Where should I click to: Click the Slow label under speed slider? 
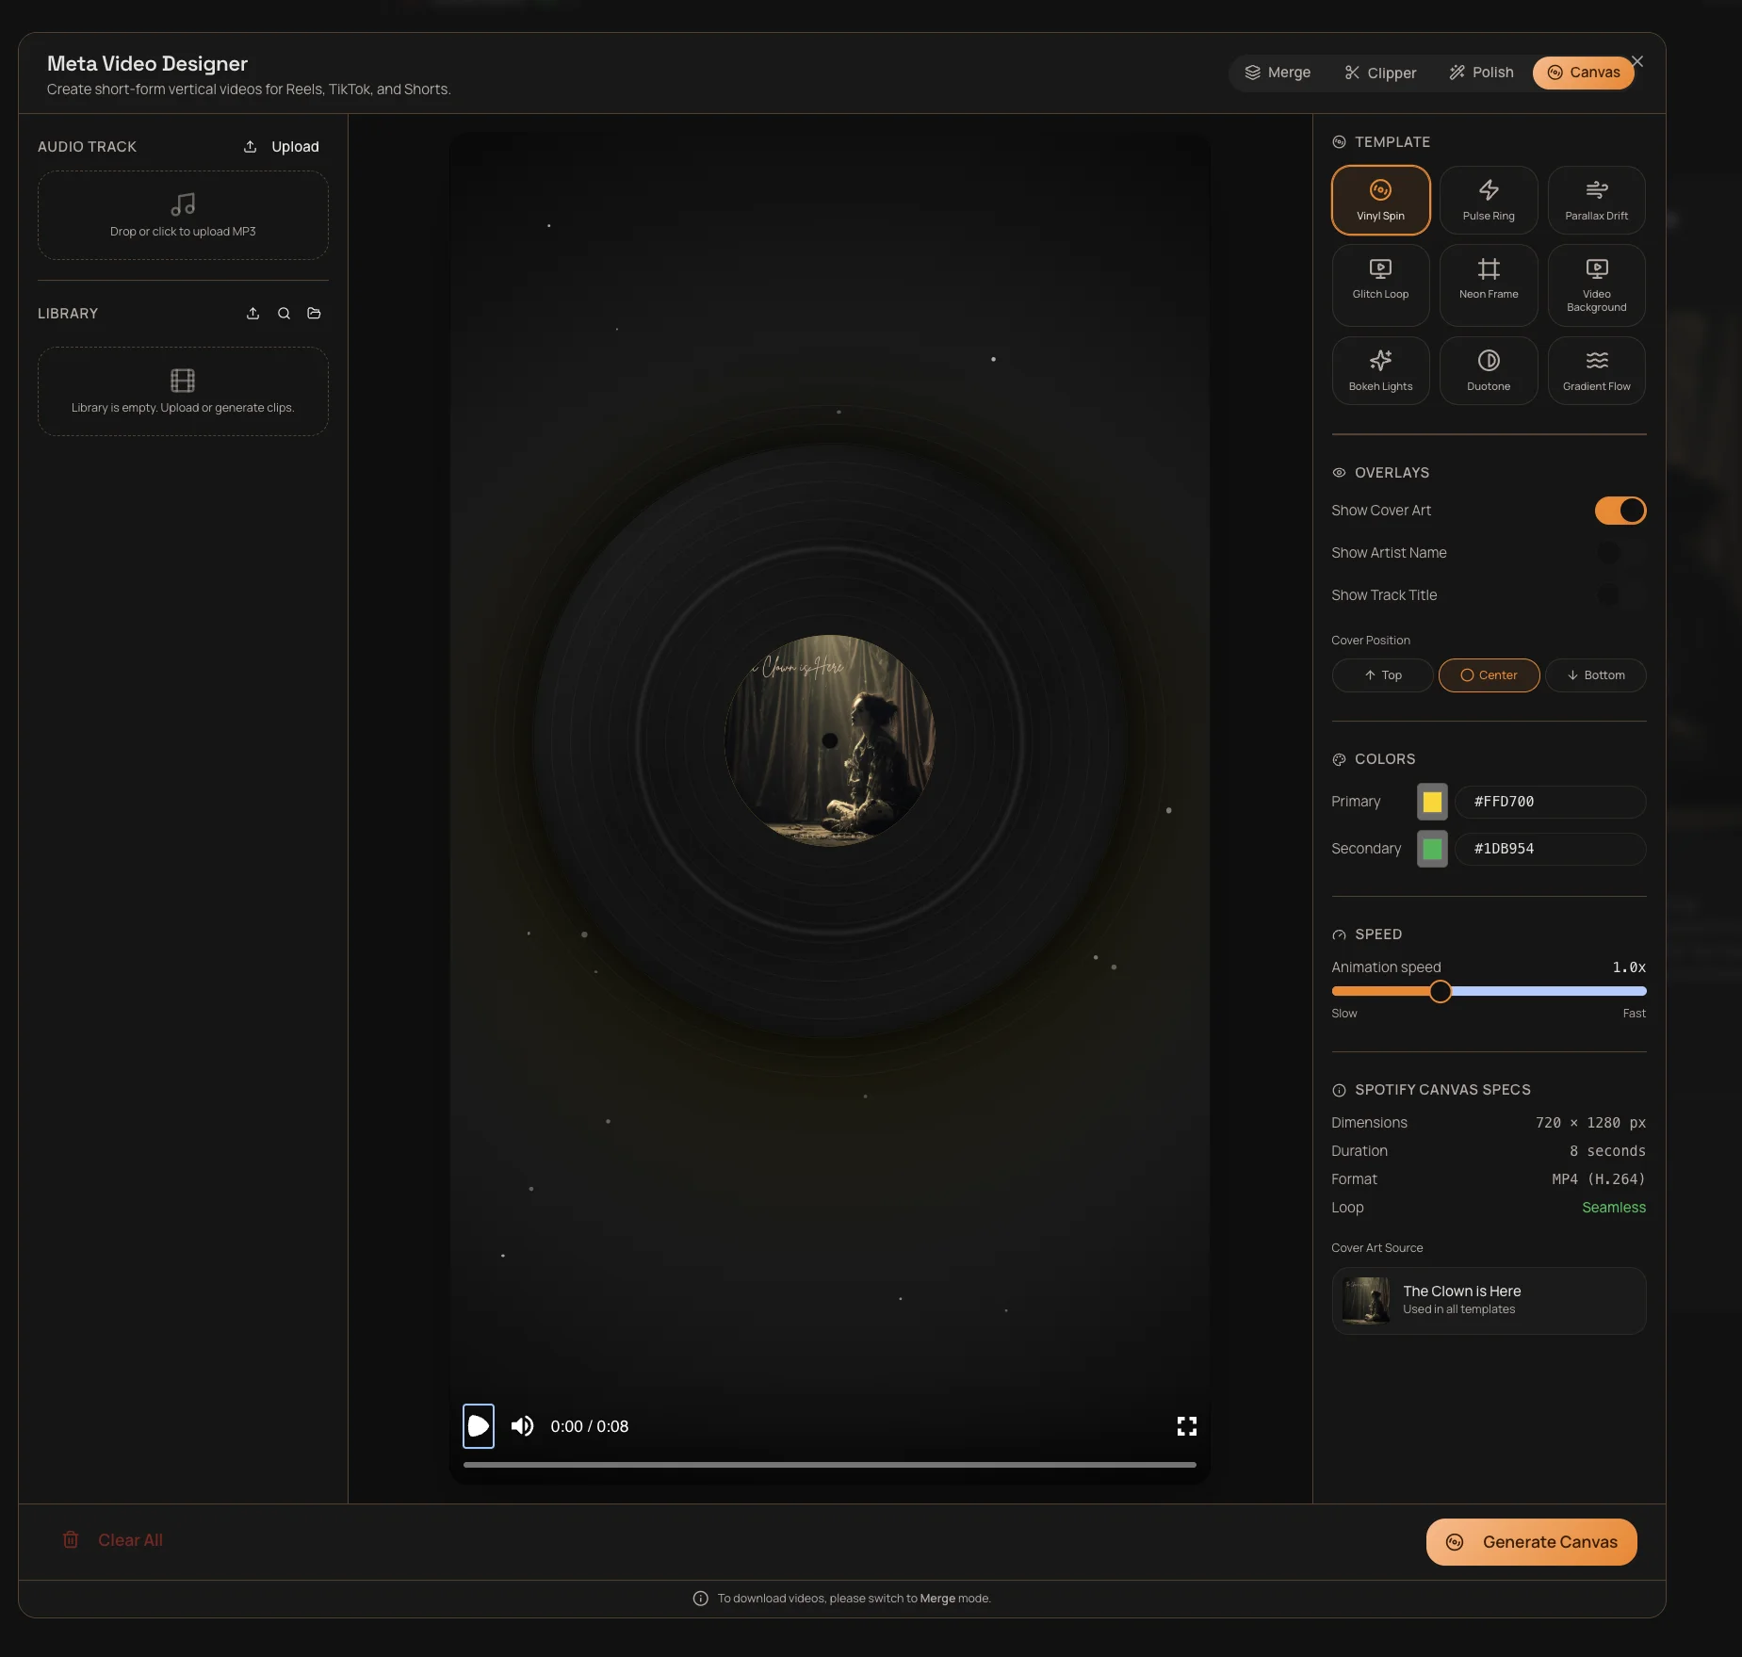tap(1344, 1014)
